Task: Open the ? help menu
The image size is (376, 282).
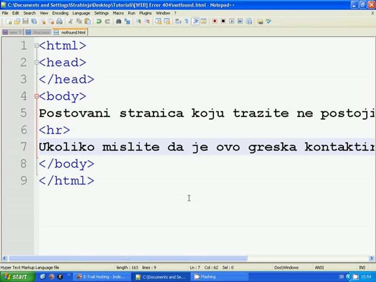Action: (x=175, y=13)
